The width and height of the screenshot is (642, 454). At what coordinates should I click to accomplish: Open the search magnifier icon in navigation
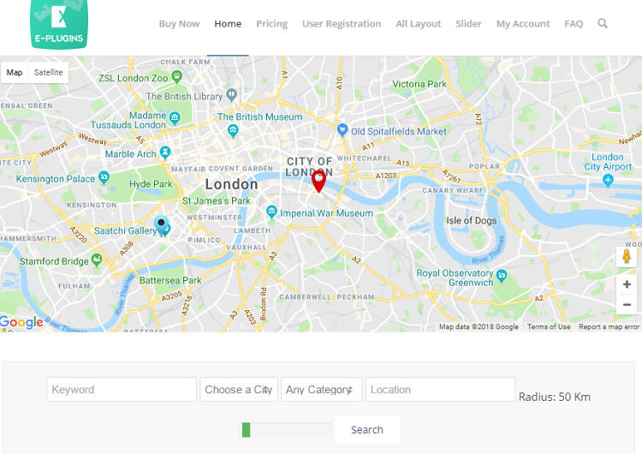[603, 23]
